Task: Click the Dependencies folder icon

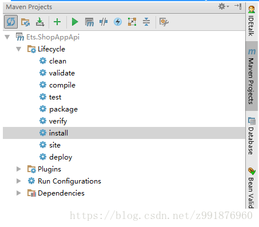Action: [31, 193]
